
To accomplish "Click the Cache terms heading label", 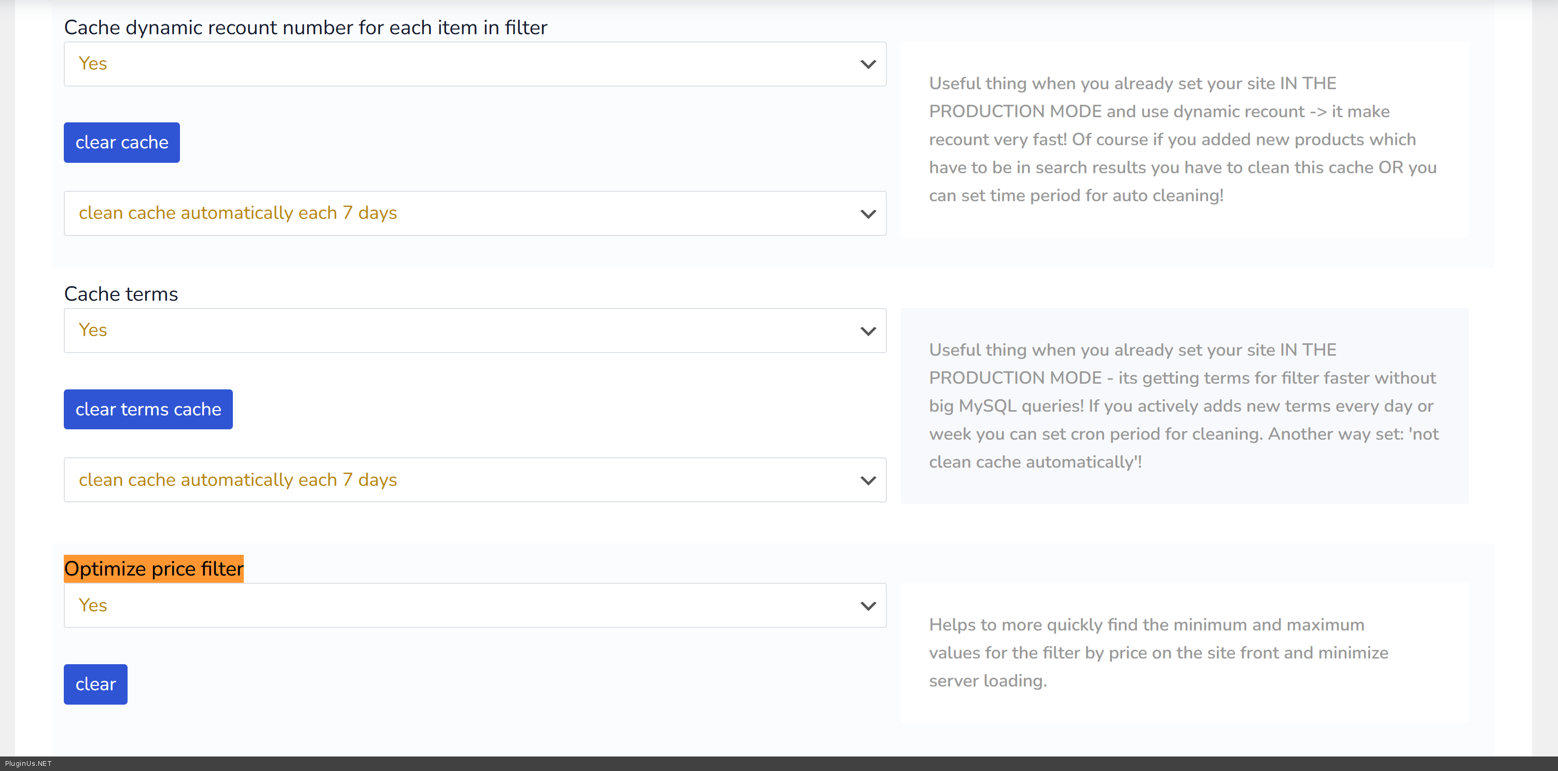I will tap(121, 294).
